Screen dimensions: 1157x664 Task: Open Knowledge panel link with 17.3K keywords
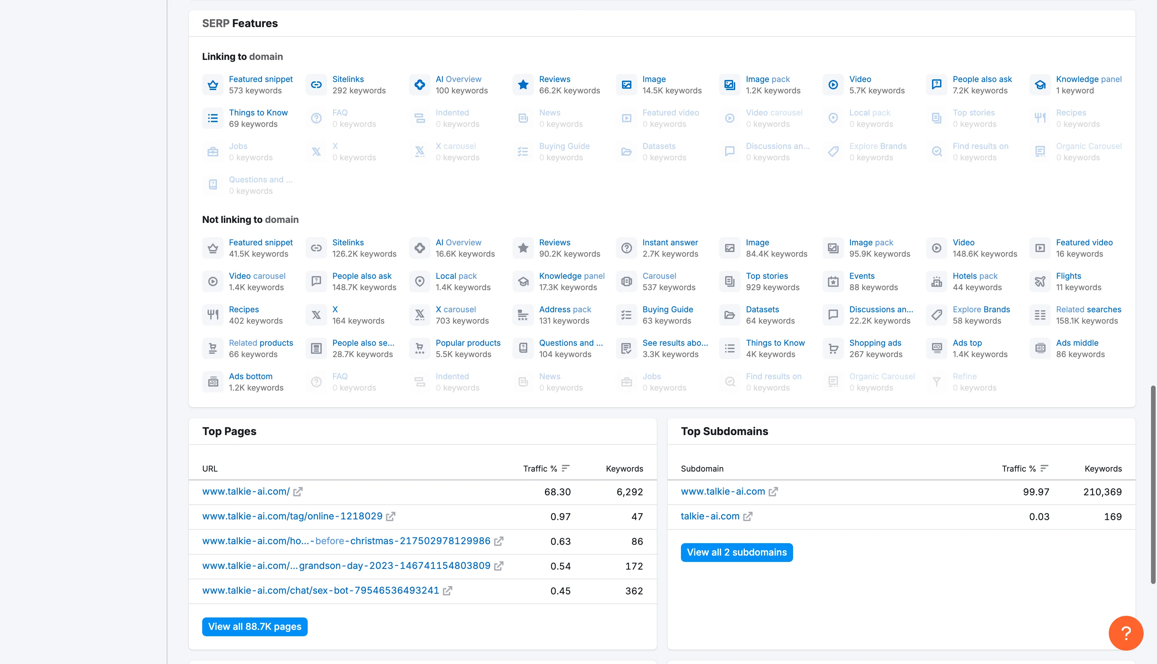572,275
